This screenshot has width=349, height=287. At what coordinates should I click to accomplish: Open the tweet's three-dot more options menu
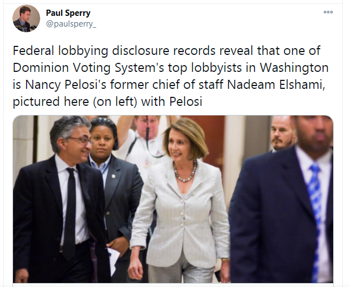coord(328,12)
